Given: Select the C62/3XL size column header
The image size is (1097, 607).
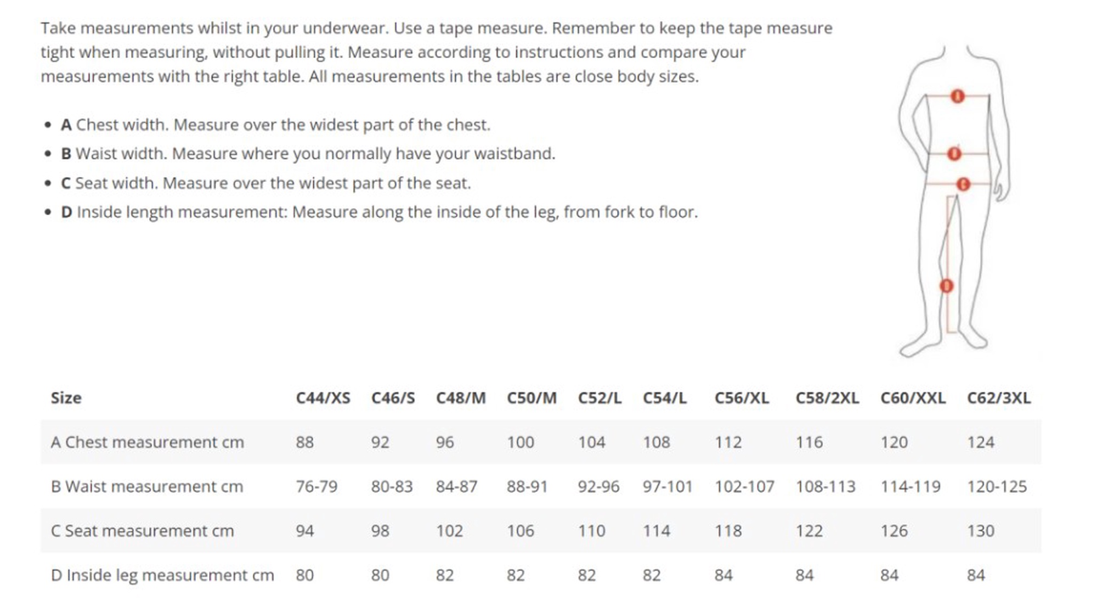Looking at the screenshot, I should (x=998, y=398).
